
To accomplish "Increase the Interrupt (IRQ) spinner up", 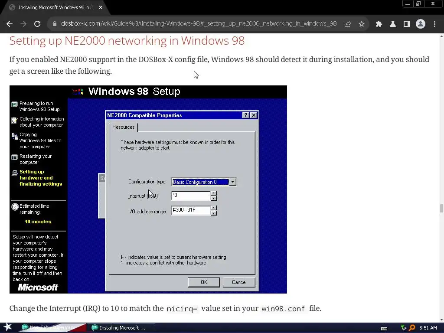I will pyautogui.click(x=214, y=193).
